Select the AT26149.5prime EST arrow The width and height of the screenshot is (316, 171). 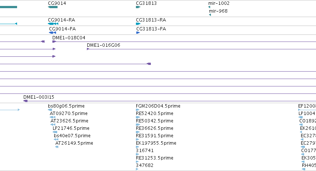click(x=57, y=147)
